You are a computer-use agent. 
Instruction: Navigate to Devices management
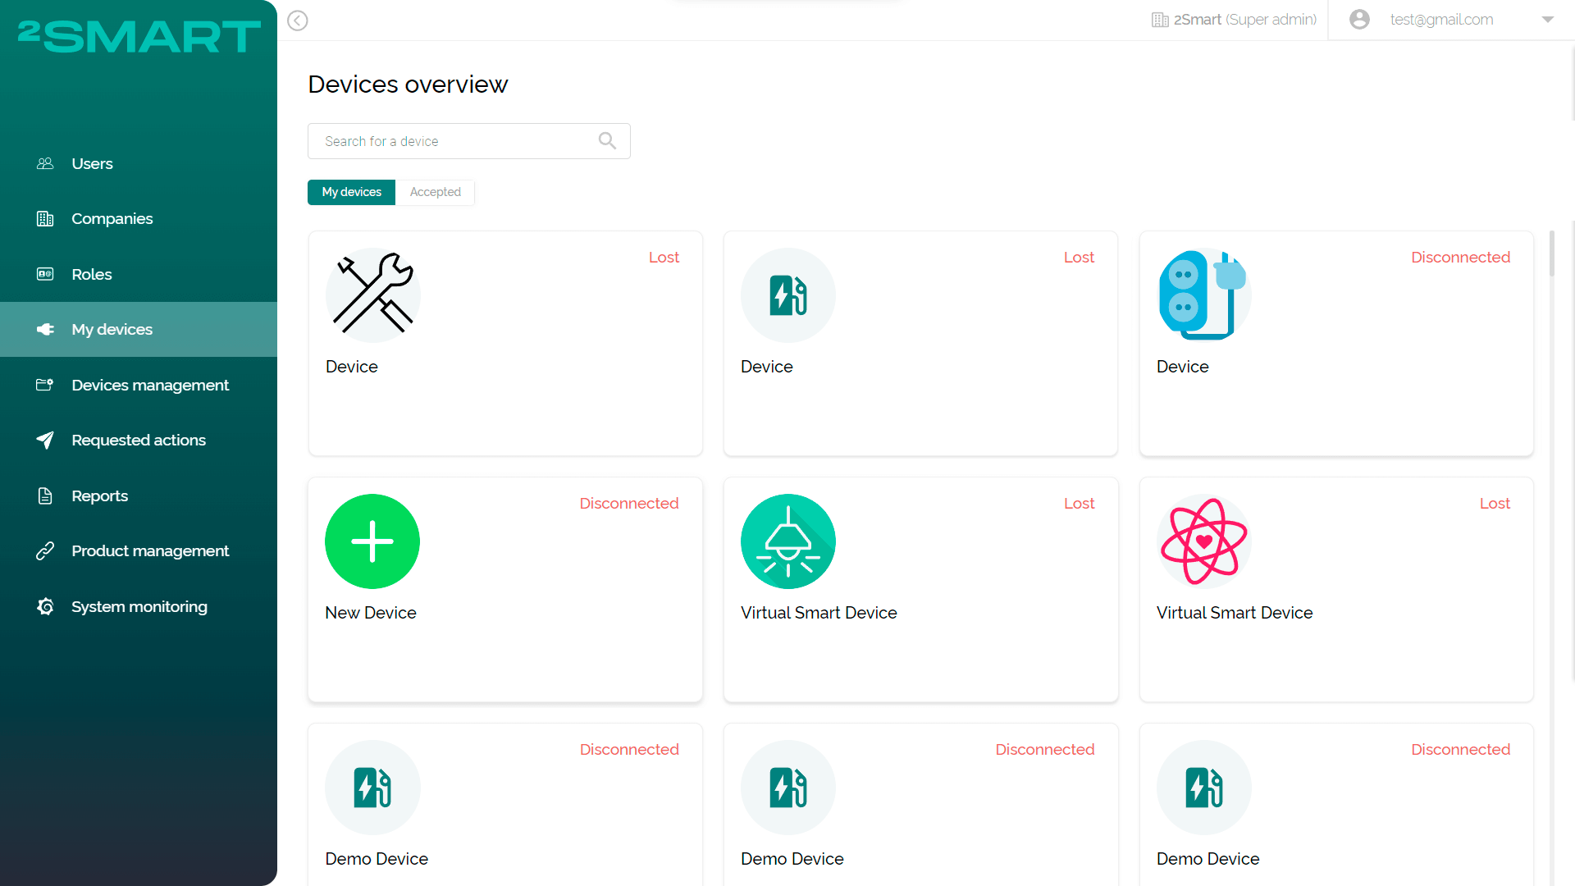(139, 385)
